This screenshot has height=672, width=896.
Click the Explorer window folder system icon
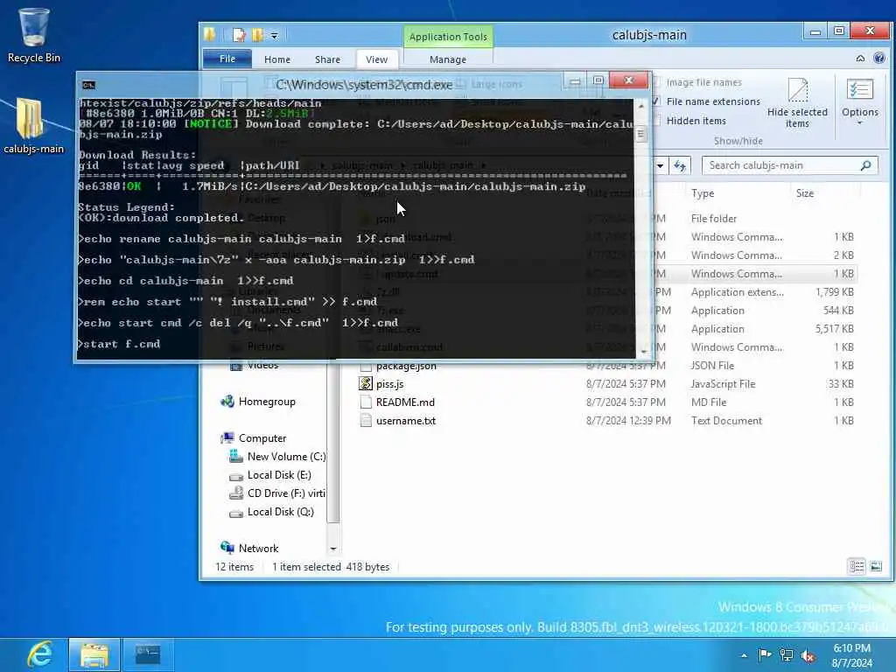[210, 35]
